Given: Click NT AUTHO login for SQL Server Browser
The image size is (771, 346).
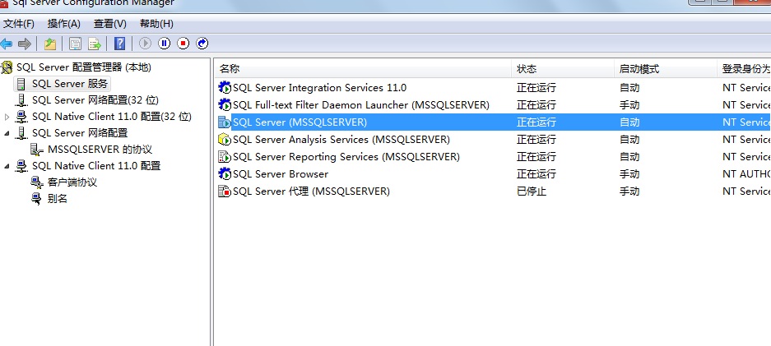Looking at the screenshot, I should point(746,173).
